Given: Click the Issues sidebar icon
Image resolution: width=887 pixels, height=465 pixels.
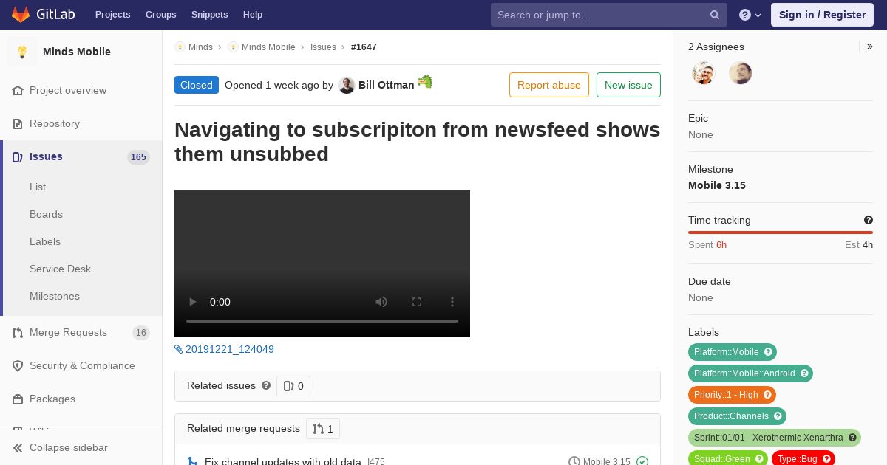Looking at the screenshot, I should click(x=18, y=156).
